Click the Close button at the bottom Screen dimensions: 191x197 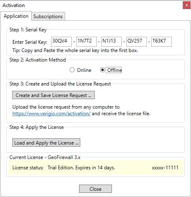[x=95, y=189]
